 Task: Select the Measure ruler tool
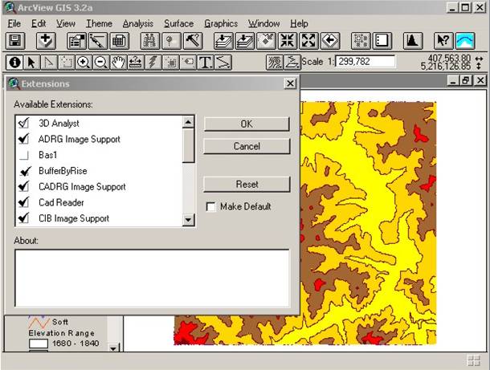tap(135, 62)
